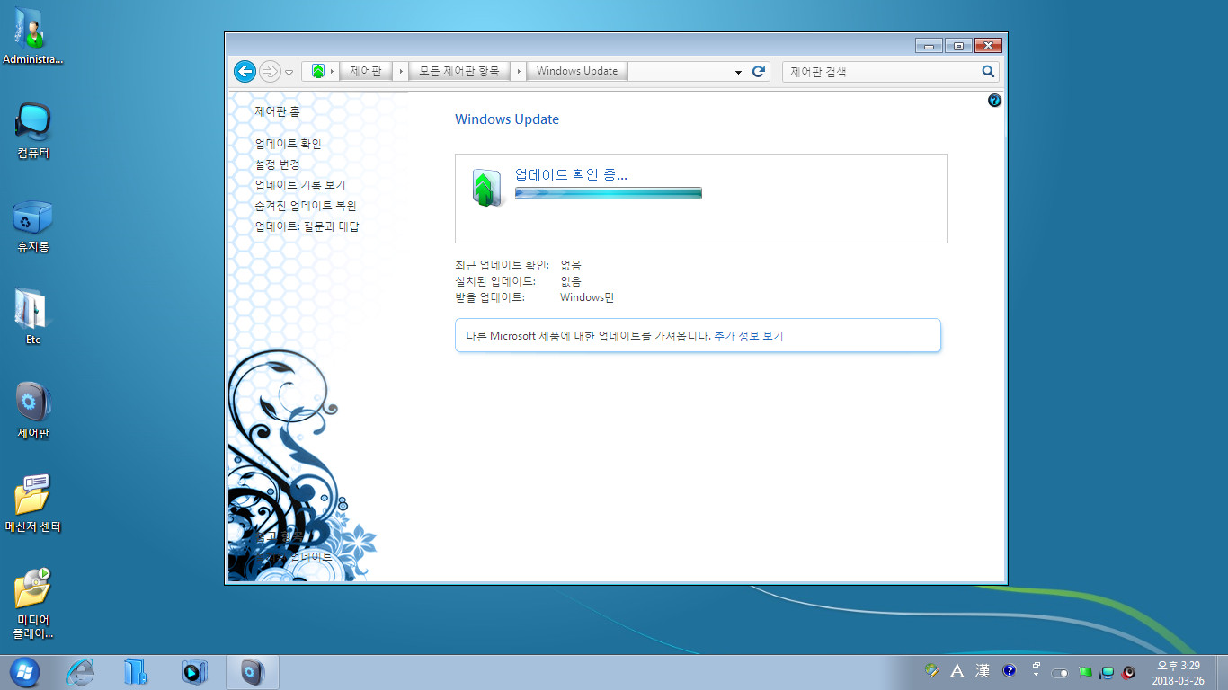The height and width of the screenshot is (690, 1228).
Task: Open the 제어판 desktop icon
Action: pyautogui.click(x=33, y=411)
